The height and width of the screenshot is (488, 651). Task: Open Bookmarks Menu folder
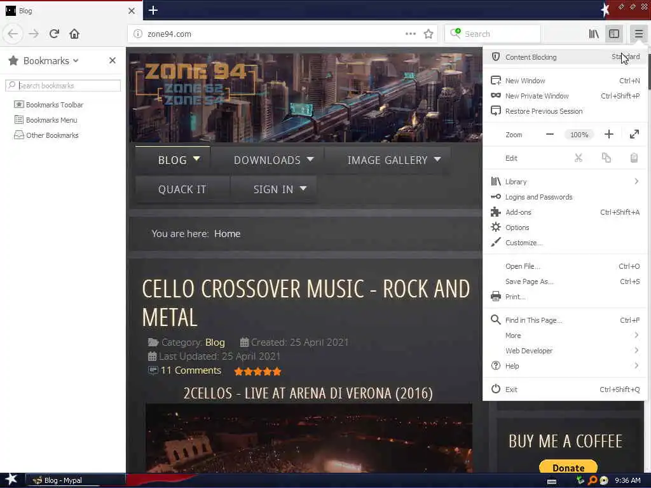click(46, 120)
